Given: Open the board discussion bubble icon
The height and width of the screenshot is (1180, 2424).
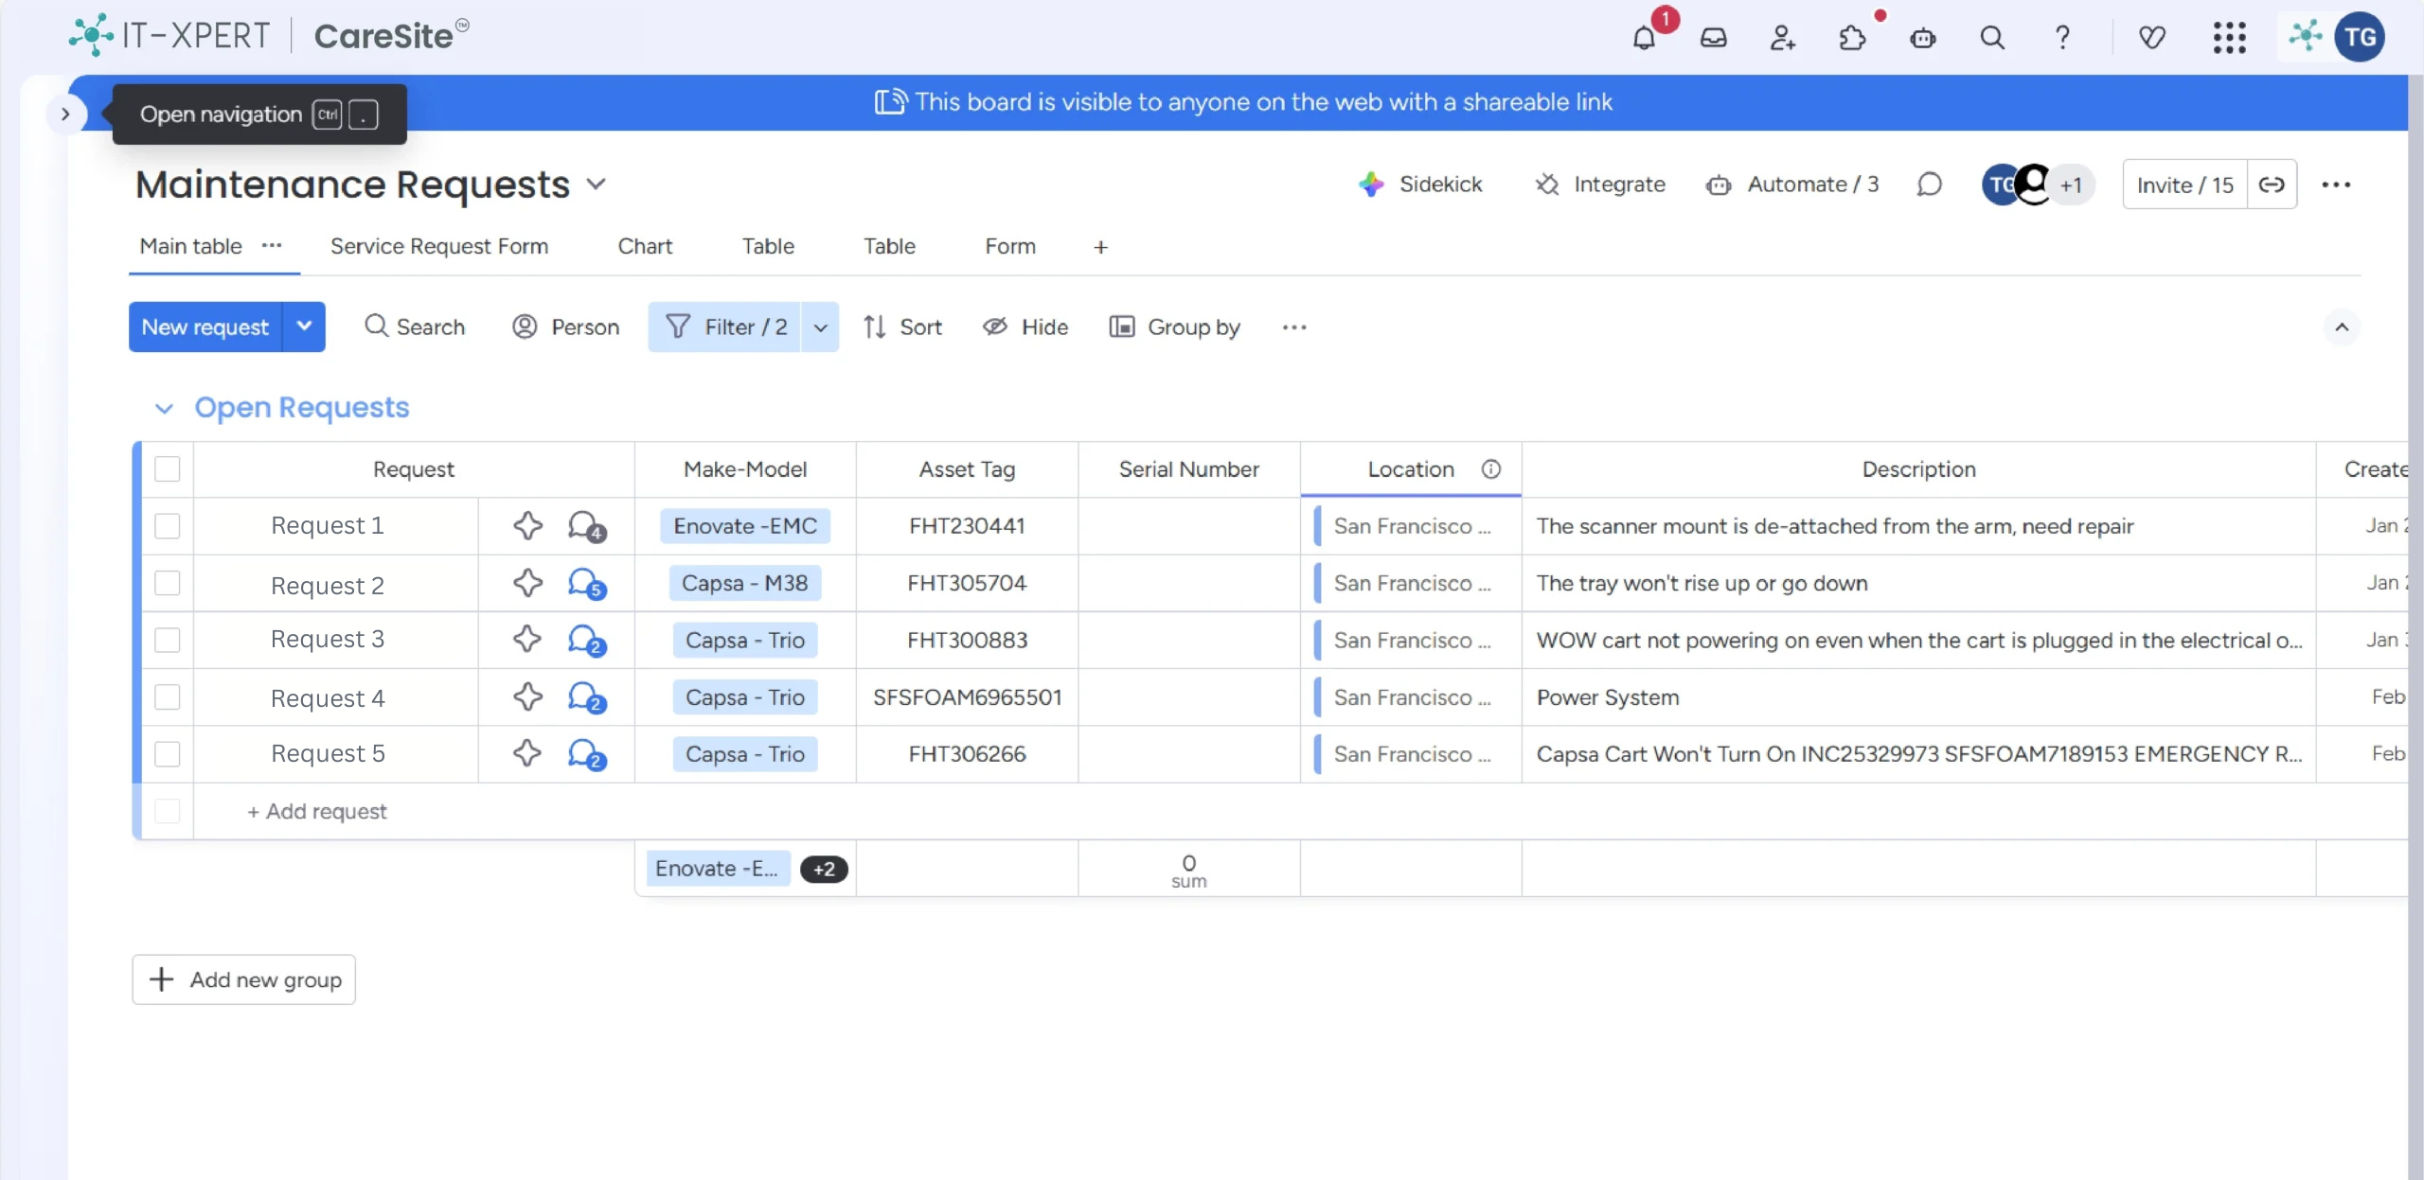Looking at the screenshot, I should coord(1929,185).
